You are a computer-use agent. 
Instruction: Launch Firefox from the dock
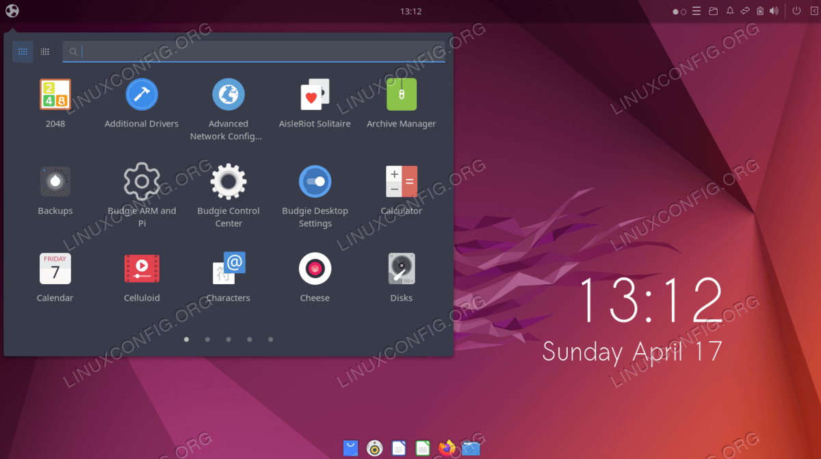pos(447,448)
